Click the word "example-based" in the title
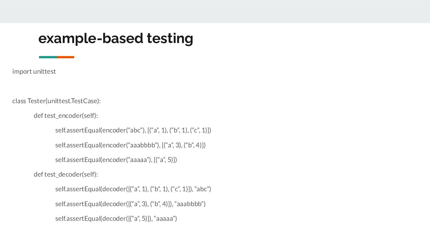This screenshot has height=242, width=430. 91,38
